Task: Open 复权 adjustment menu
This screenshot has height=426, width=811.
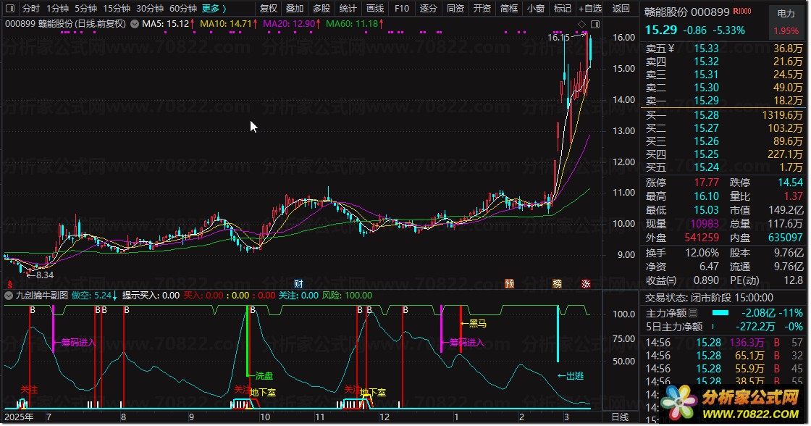Action: click(269, 8)
